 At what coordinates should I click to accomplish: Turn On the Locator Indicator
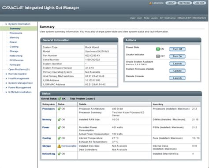pyautogui.click(x=177, y=56)
